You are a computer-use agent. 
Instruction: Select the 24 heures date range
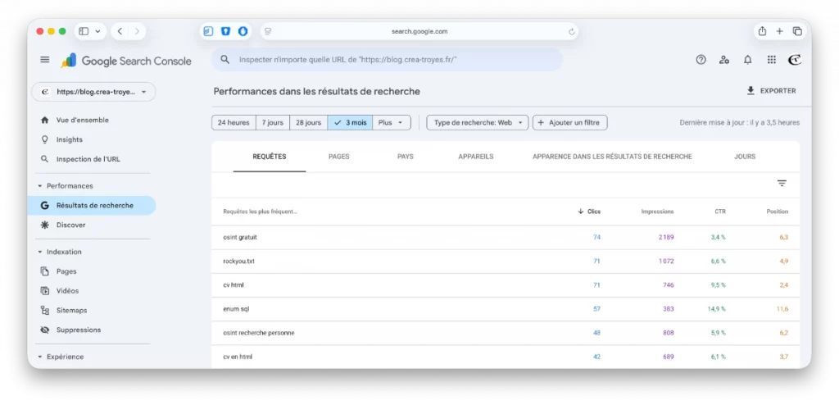pos(234,123)
